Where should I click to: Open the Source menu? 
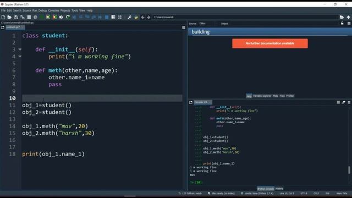tap(27, 10)
